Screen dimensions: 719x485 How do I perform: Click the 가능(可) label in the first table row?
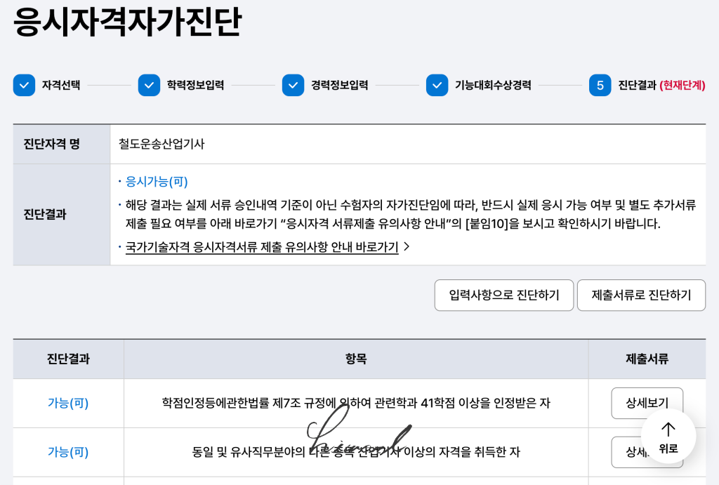67,403
